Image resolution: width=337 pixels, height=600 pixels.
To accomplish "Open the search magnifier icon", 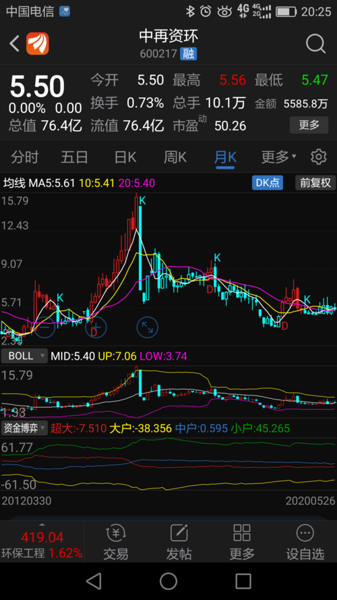I will (x=315, y=44).
